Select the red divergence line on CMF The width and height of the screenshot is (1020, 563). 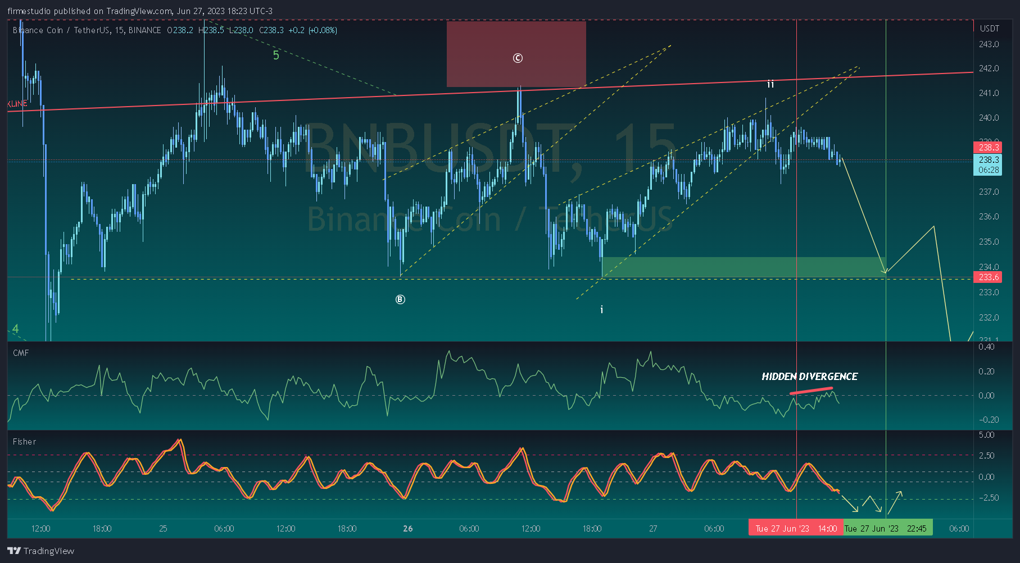811,391
